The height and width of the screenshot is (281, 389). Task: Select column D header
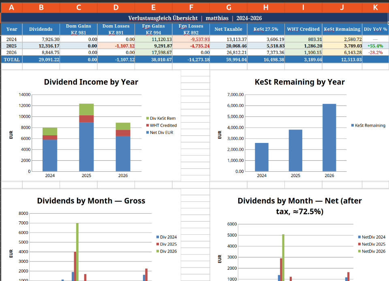(116, 7)
